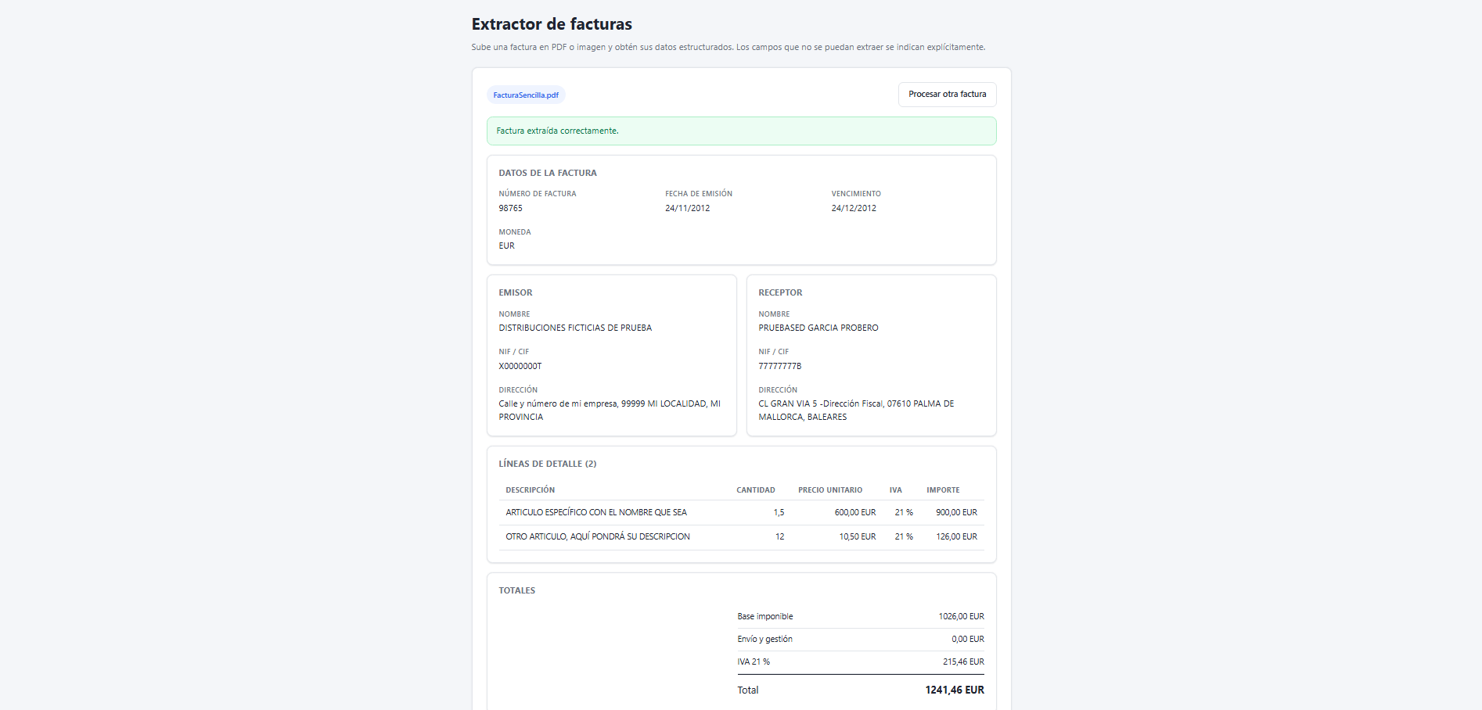The image size is (1482, 710).
Task: Click the 'Factura extraída correctamente.' banner
Action: 741,131
